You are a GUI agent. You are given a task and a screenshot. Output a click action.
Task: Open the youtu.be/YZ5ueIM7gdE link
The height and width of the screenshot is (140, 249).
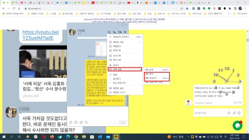pos(40,35)
